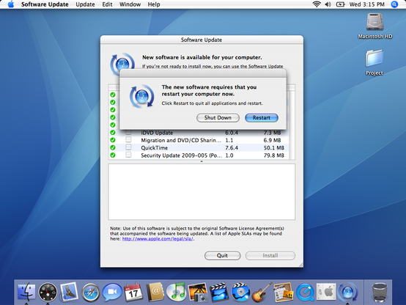The image size is (406, 305).
Task: Click green checkmark for Migration and DVD/CD row
Action: 113,140
